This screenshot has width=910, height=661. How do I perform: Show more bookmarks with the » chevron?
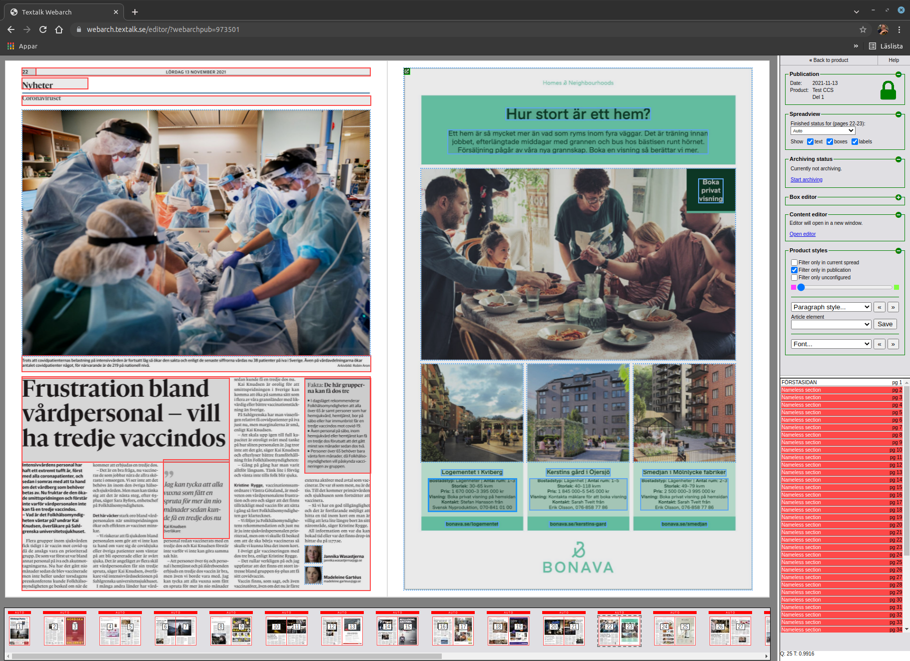pos(856,46)
